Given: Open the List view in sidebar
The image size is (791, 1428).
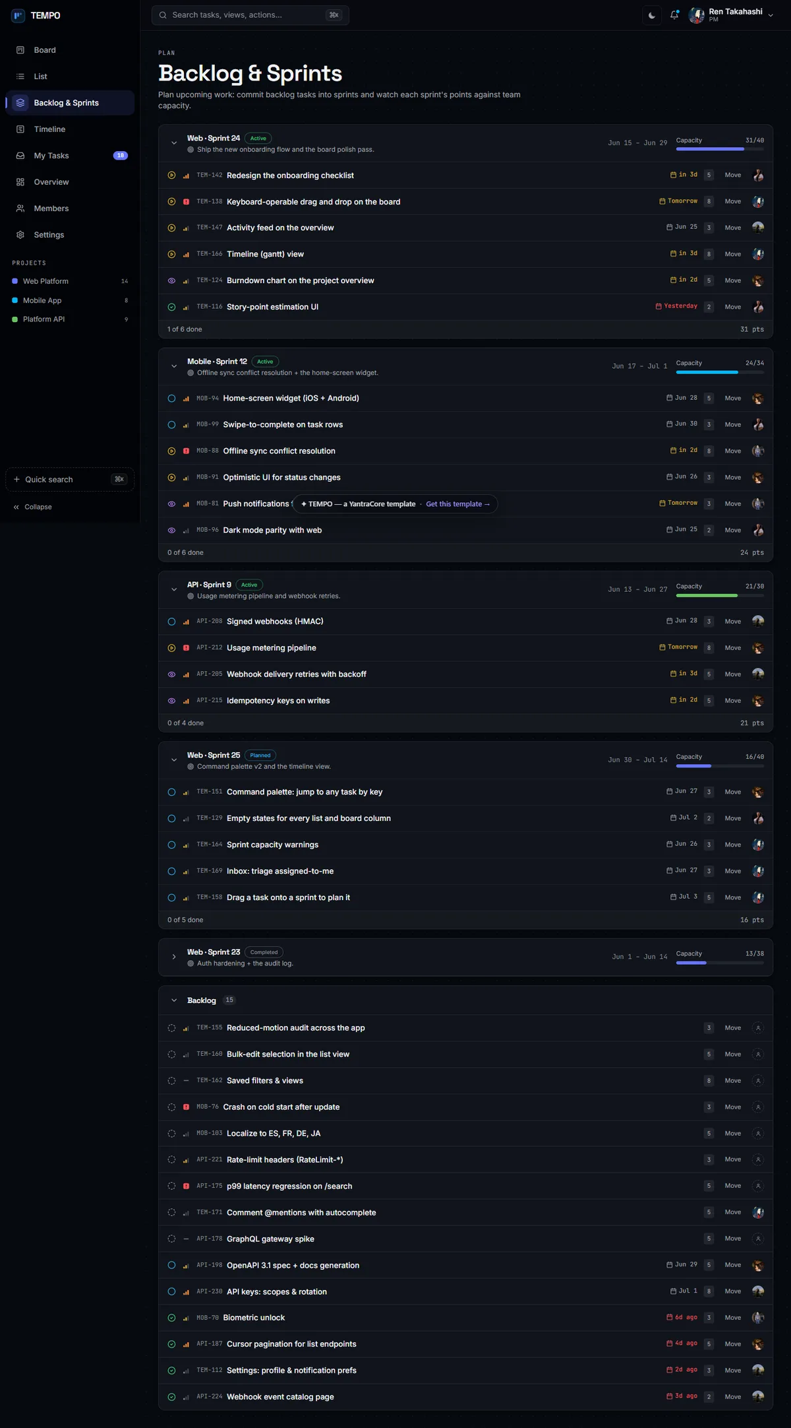Looking at the screenshot, I should click(x=70, y=77).
